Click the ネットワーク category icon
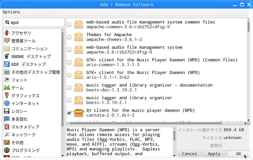This screenshot has width=253, height=160. click(7, 135)
